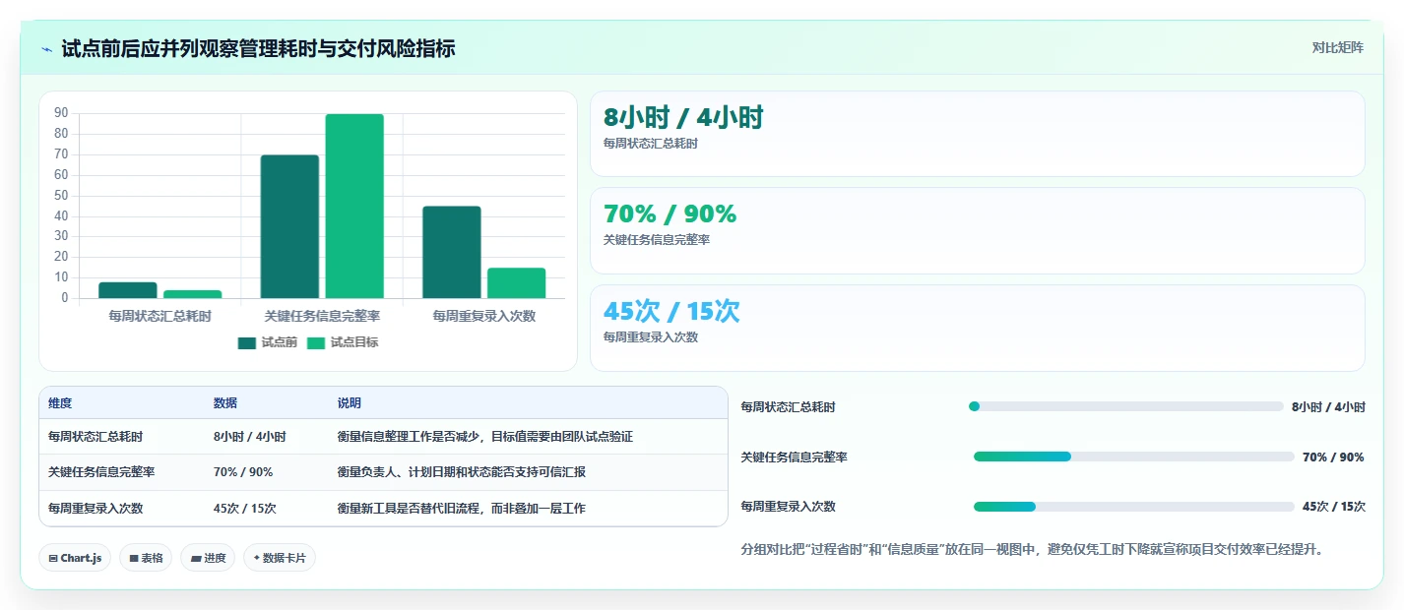This screenshot has height=610, width=1404.
Task: Click progress row label 每周重复录入次数
Action: click(789, 507)
